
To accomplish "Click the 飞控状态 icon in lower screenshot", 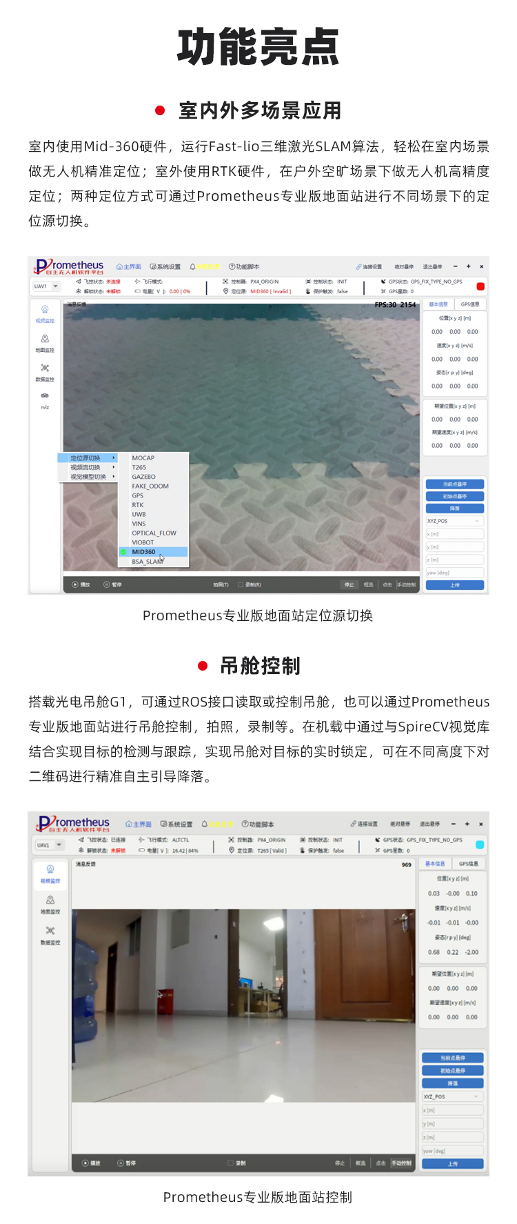I will [81, 840].
